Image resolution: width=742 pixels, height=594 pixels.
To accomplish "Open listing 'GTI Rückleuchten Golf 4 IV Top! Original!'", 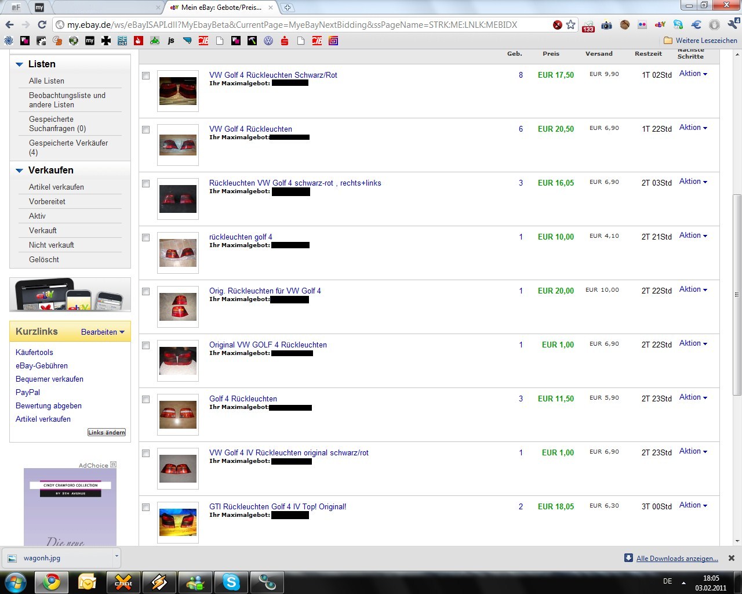I will (x=278, y=506).
